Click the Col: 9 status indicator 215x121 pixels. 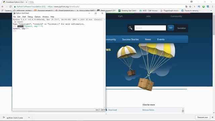click(103, 110)
